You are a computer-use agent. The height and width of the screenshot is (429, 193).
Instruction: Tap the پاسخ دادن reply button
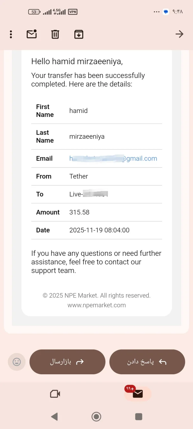(147, 362)
